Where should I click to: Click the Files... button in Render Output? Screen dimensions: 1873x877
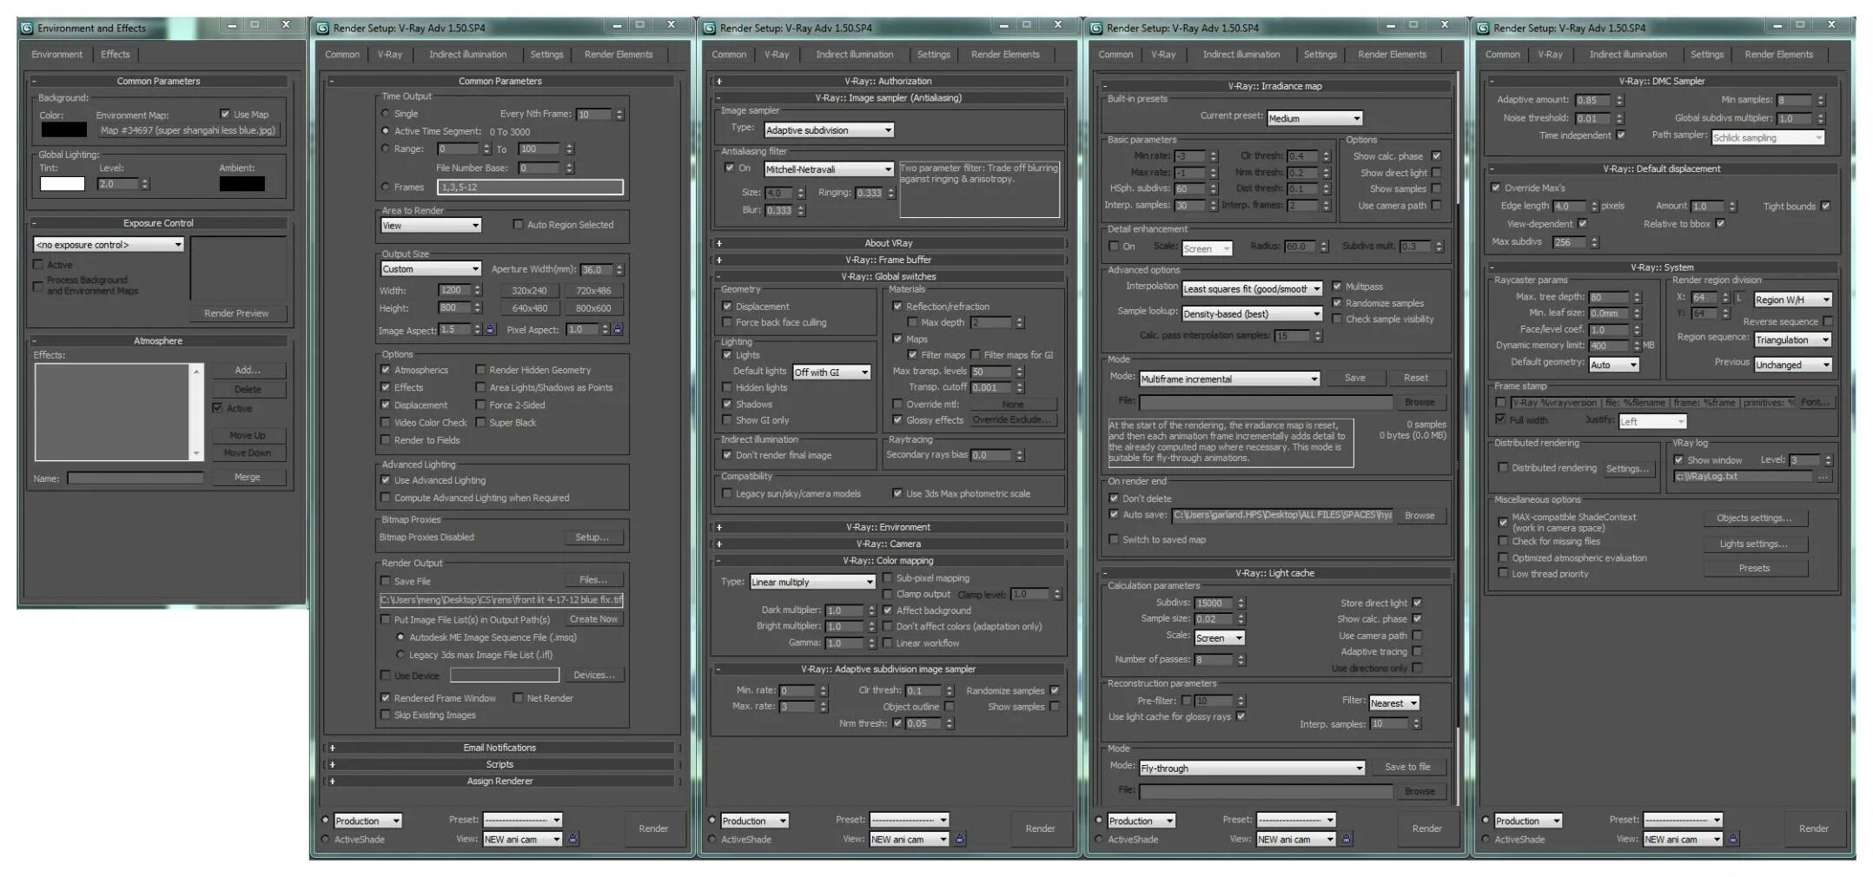click(x=593, y=580)
